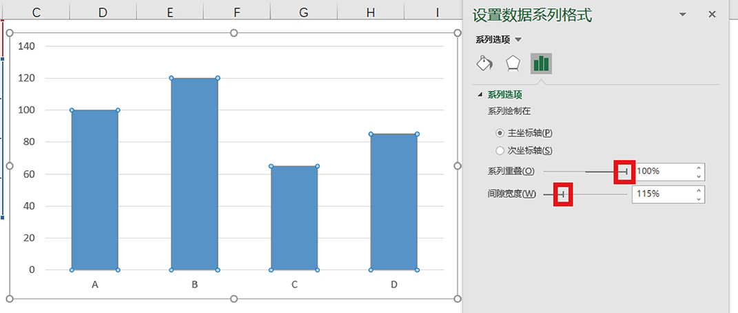Open the Fill & Line paint bucket tab
The height and width of the screenshot is (313, 738).
click(484, 63)
